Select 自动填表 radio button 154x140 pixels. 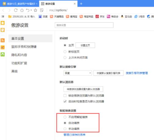point(65,123)
